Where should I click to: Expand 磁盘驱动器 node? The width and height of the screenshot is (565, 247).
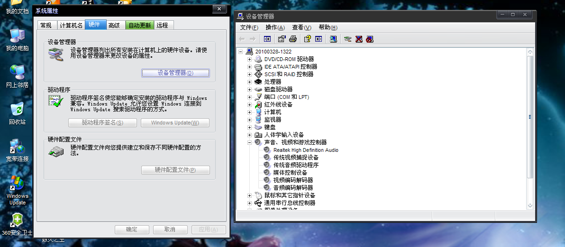pos(249,89)
